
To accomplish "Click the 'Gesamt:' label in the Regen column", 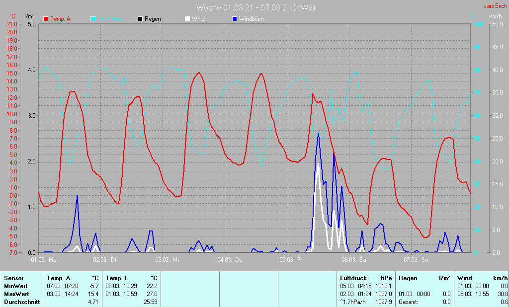I will tap(409, 302).
